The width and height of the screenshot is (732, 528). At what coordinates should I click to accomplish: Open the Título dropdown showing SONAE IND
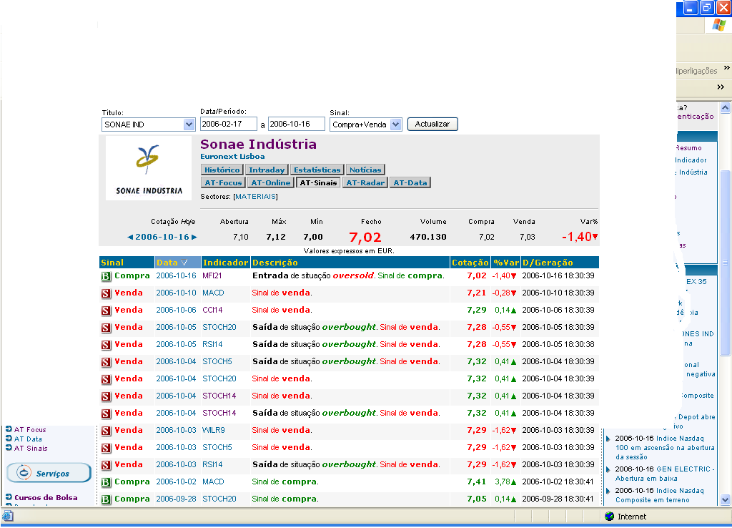coord(148,124)
